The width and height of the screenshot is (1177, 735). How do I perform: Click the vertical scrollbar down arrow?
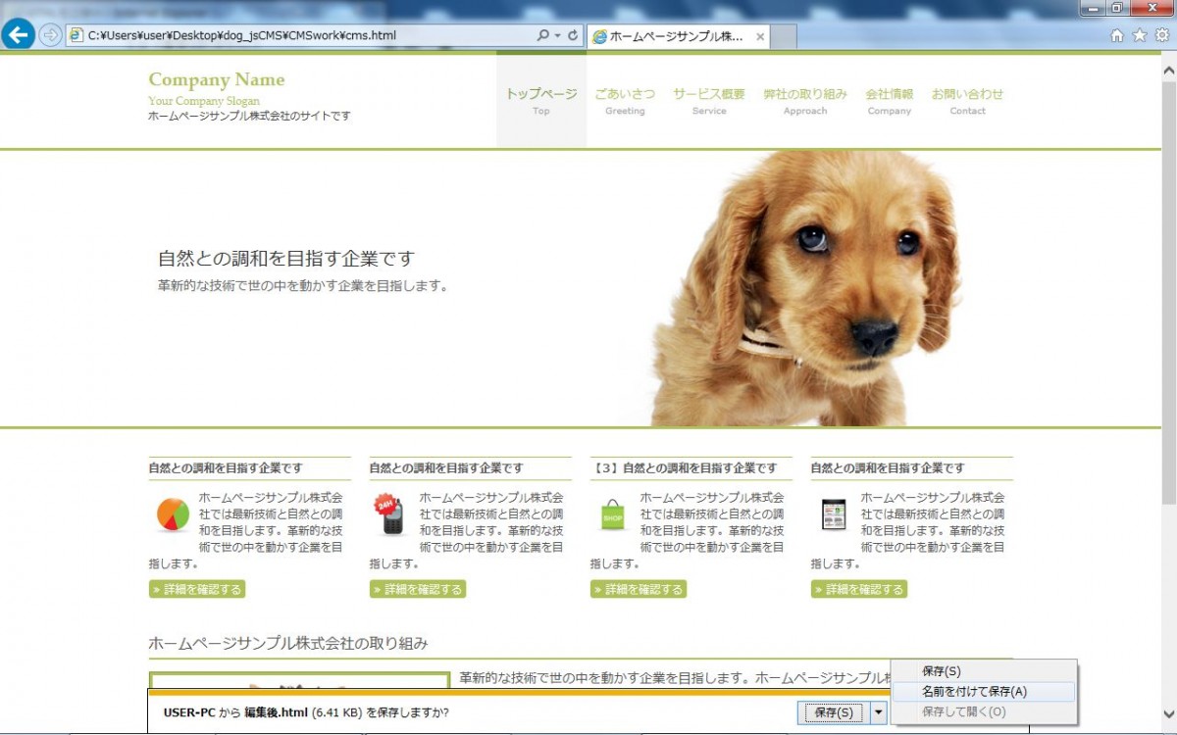point(1168,714)
